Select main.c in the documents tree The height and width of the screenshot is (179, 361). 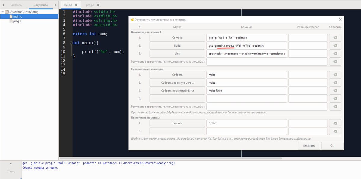(x=18, y=17)
